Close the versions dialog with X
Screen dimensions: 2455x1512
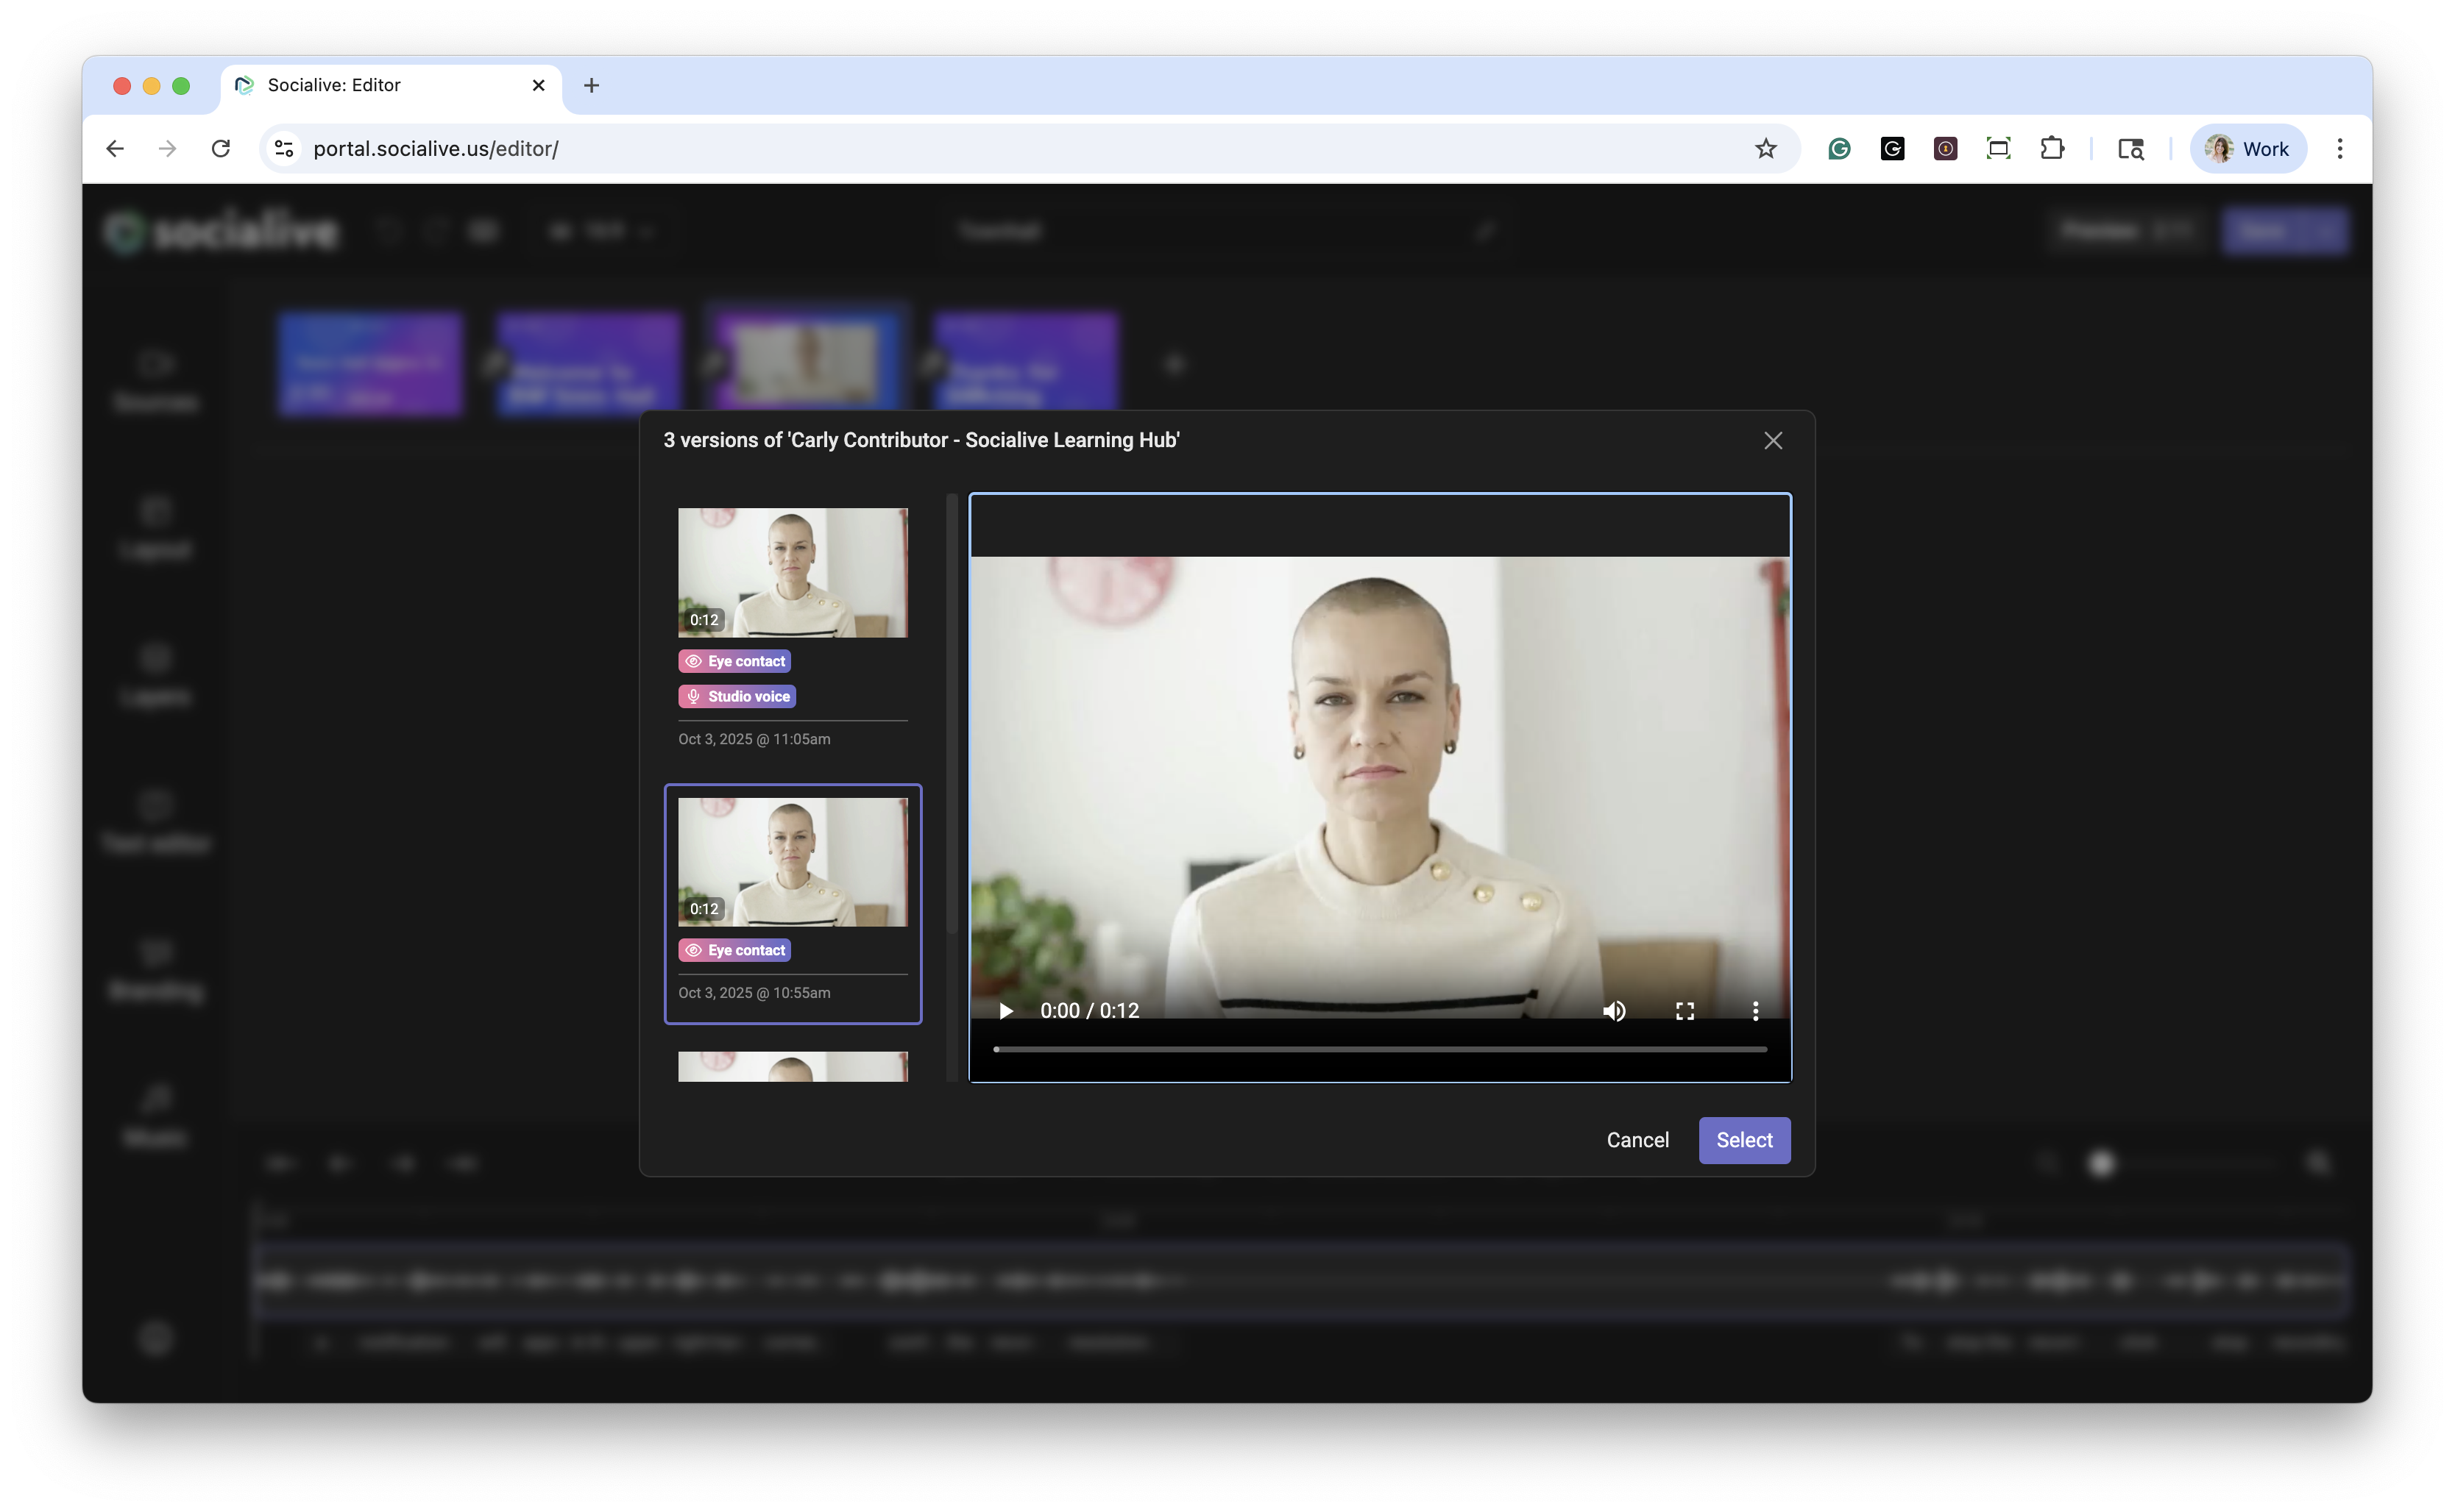pos(1773,441)
